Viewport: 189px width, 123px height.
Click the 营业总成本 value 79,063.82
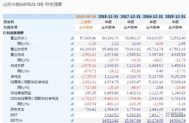pyautogui.click(x=133, y=49)
